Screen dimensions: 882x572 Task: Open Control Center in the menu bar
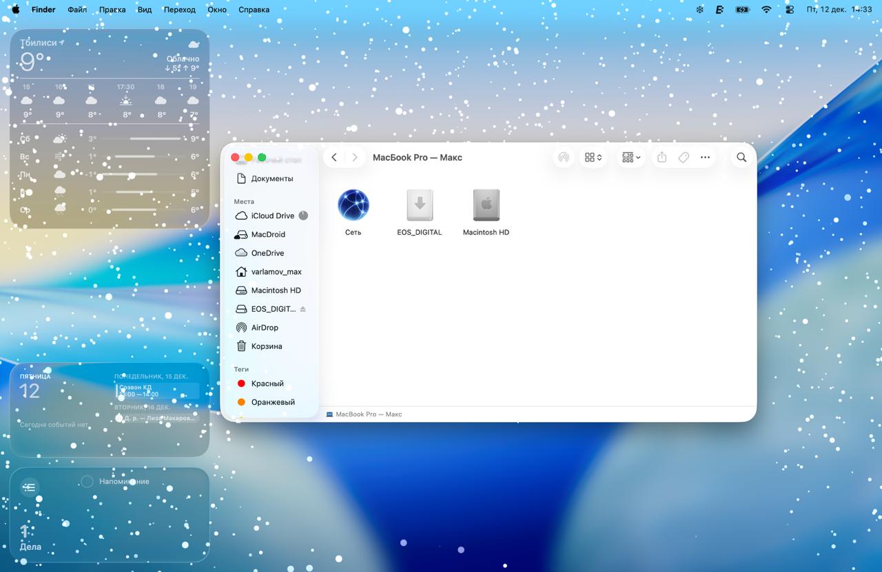(790, 10)
